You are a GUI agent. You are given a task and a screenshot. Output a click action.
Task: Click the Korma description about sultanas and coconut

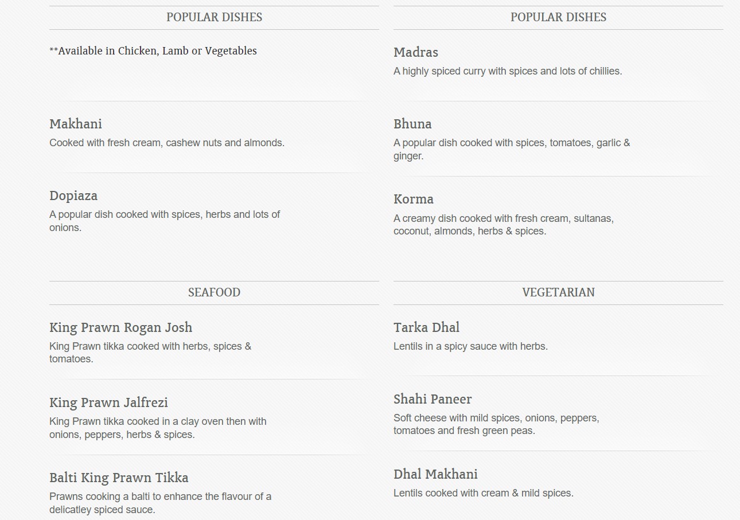(504, 225)
